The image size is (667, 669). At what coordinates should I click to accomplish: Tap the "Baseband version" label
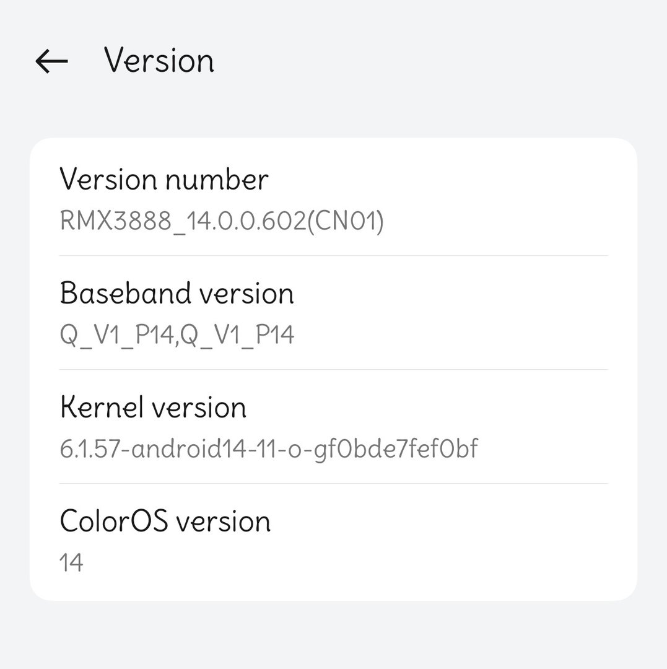[x=177, y=294]
